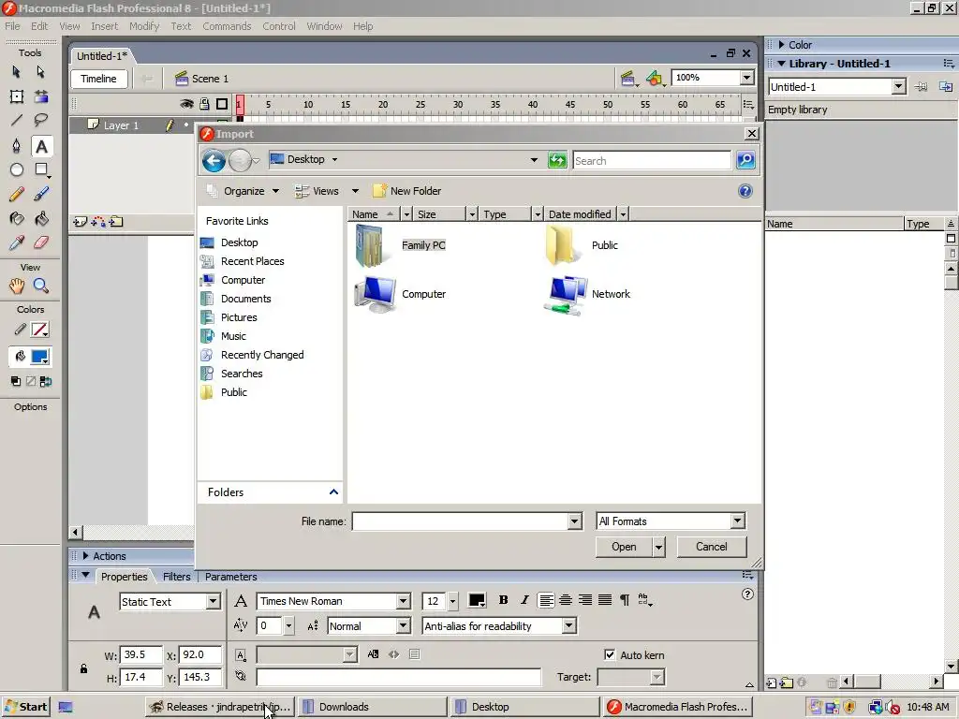Toggle the layer visibility eye icon
959x719 pixels.
click(186, 104)
